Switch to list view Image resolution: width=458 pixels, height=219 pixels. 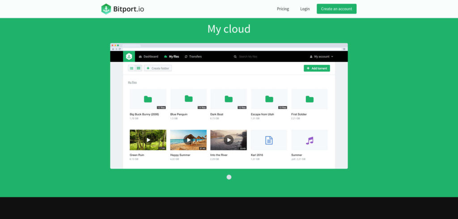coord(132,68)
